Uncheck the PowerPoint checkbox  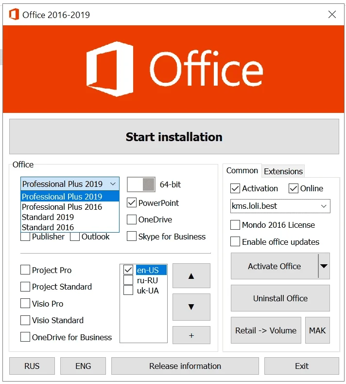[132, 203]
